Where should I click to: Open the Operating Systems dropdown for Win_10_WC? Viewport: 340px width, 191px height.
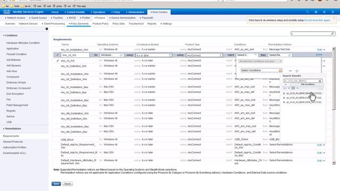(x=112, y=55)
